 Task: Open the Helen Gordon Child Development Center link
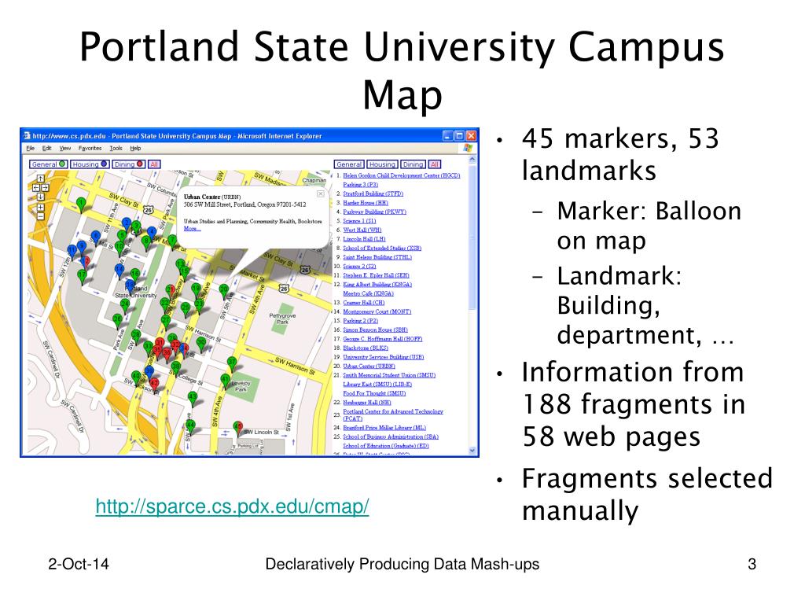pos(402,175)
